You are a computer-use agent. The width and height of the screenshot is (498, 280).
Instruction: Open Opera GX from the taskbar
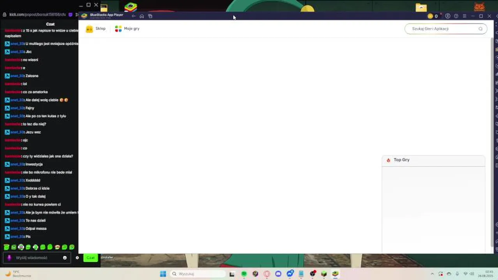267,274
